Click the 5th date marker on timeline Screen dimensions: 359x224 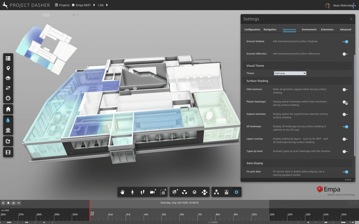coord(164,215)
